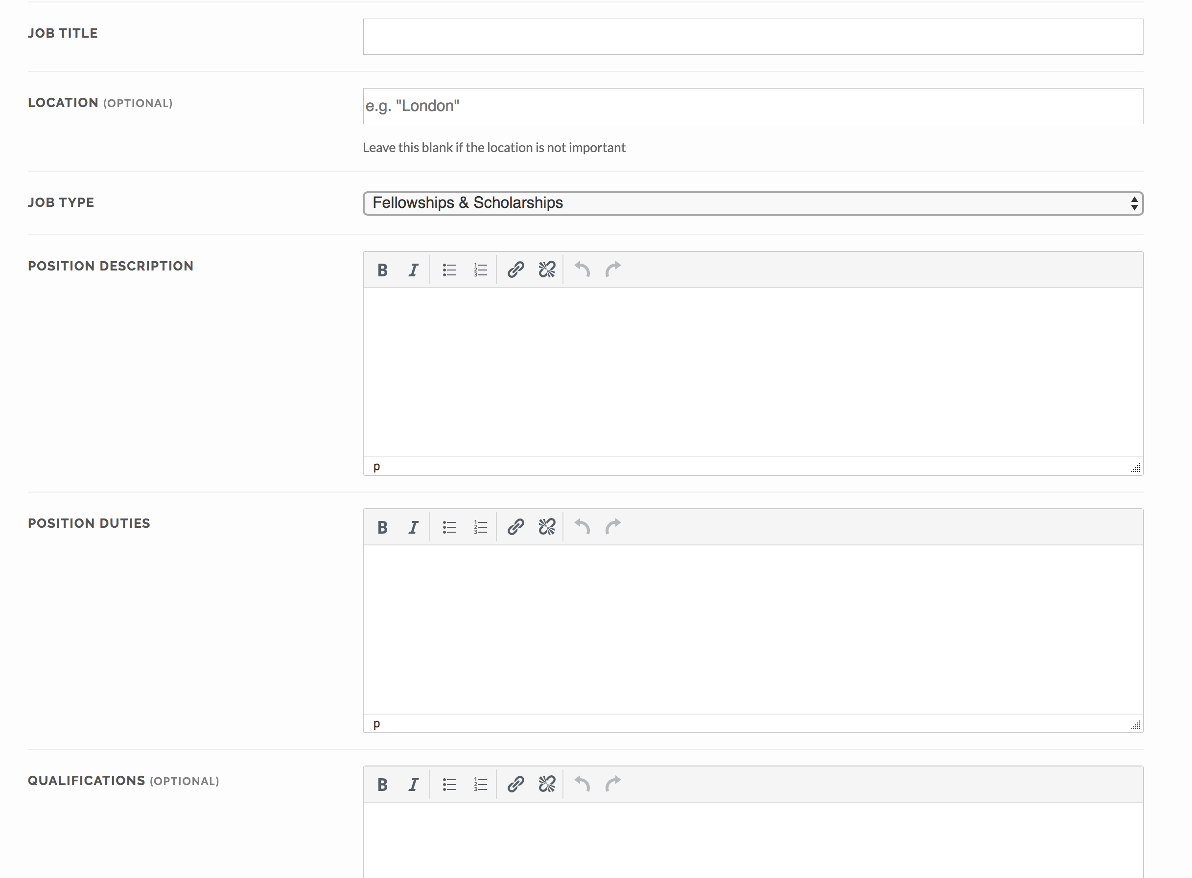This screenshot has height=878, width=1192.
Task: Click 'p' element path in Position Description
Action: pyautogui.click(x=376, y=467)
